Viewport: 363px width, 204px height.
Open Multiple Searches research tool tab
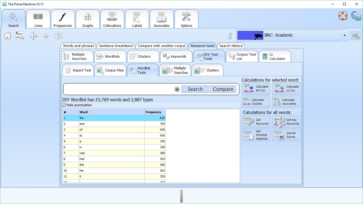coord(78,56)
